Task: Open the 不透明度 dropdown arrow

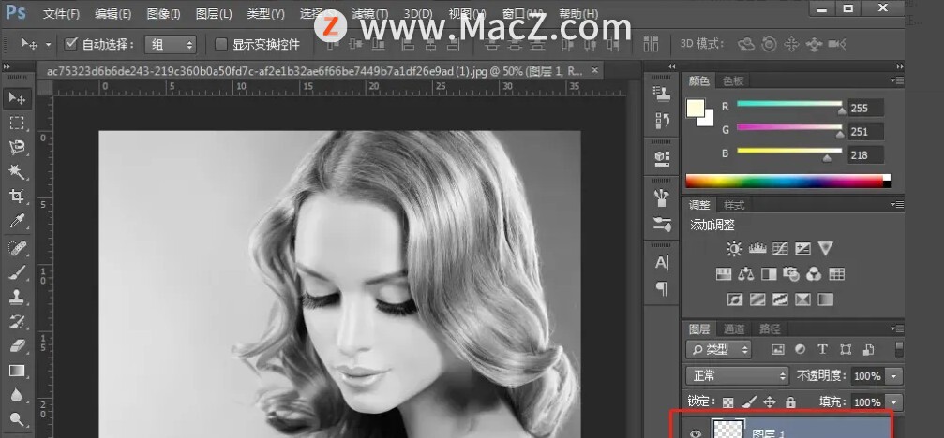Action: pos(893,376)
